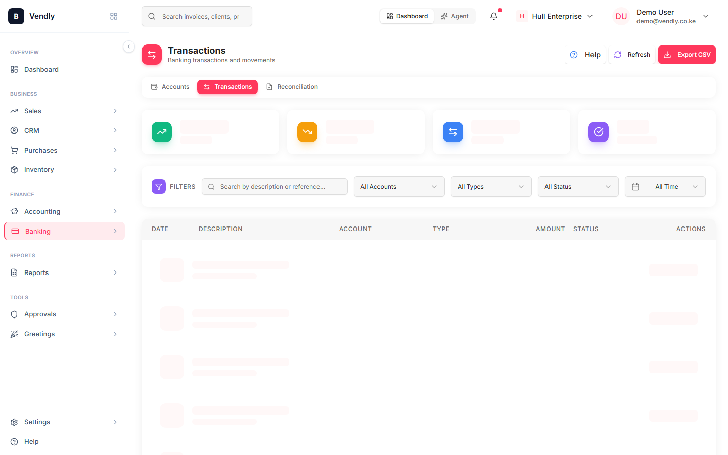Open the CRM sidebar section
The width and height of the screenshot is (728, 455).
(64, 130)
